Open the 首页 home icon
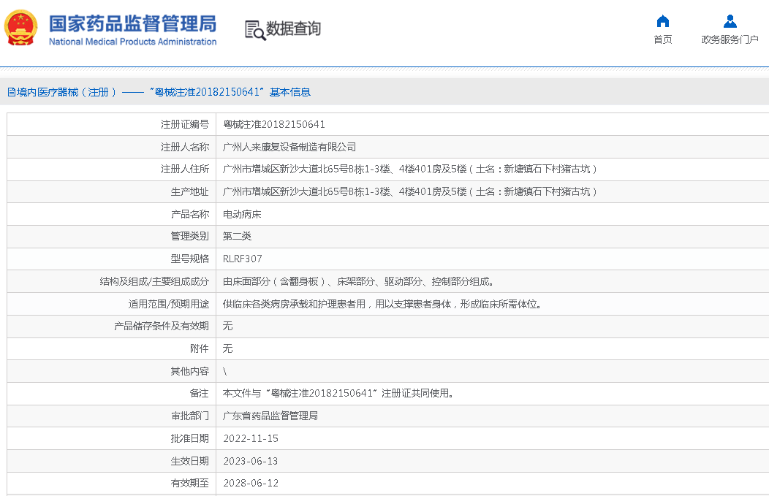 pos(662,21)
